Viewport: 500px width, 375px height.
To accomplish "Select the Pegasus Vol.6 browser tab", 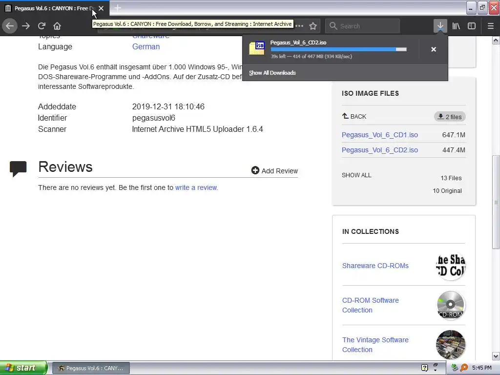I will [54, 8].
